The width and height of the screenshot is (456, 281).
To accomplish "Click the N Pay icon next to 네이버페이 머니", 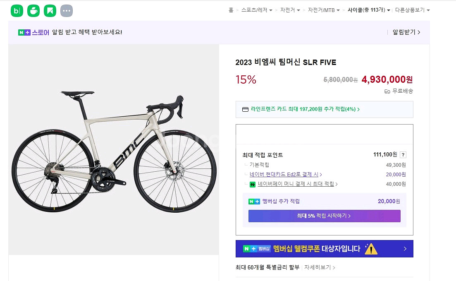I will [252, 184].
